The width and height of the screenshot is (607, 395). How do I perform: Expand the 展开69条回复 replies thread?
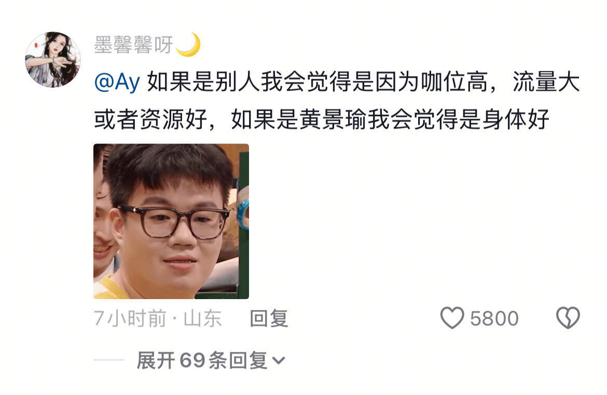pyautogui.click(x=211, y=360)
